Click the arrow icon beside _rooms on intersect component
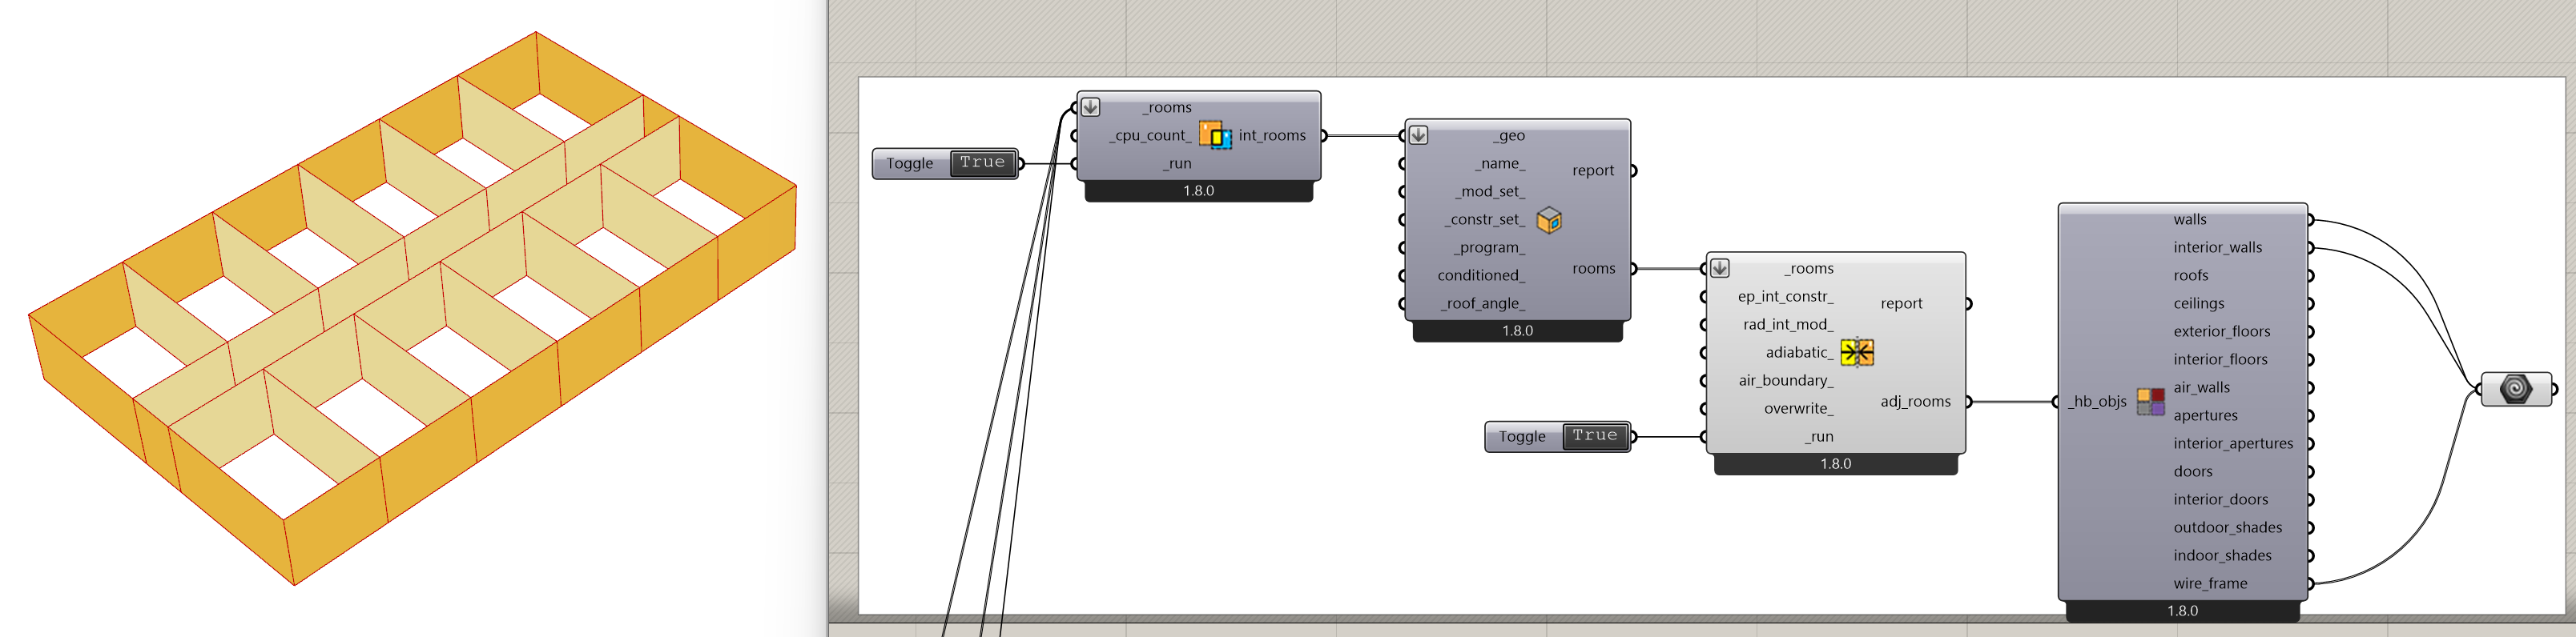The height and width of the screenshot is (637, 2576). (x=1090, y=106)
